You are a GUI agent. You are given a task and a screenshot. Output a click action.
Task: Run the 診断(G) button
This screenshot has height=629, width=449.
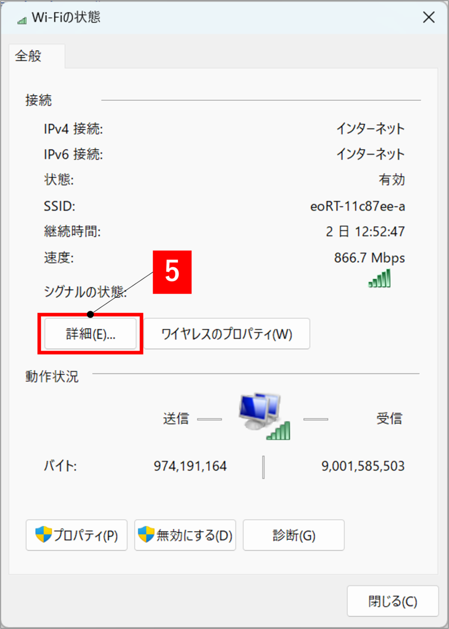coord(293,535)
